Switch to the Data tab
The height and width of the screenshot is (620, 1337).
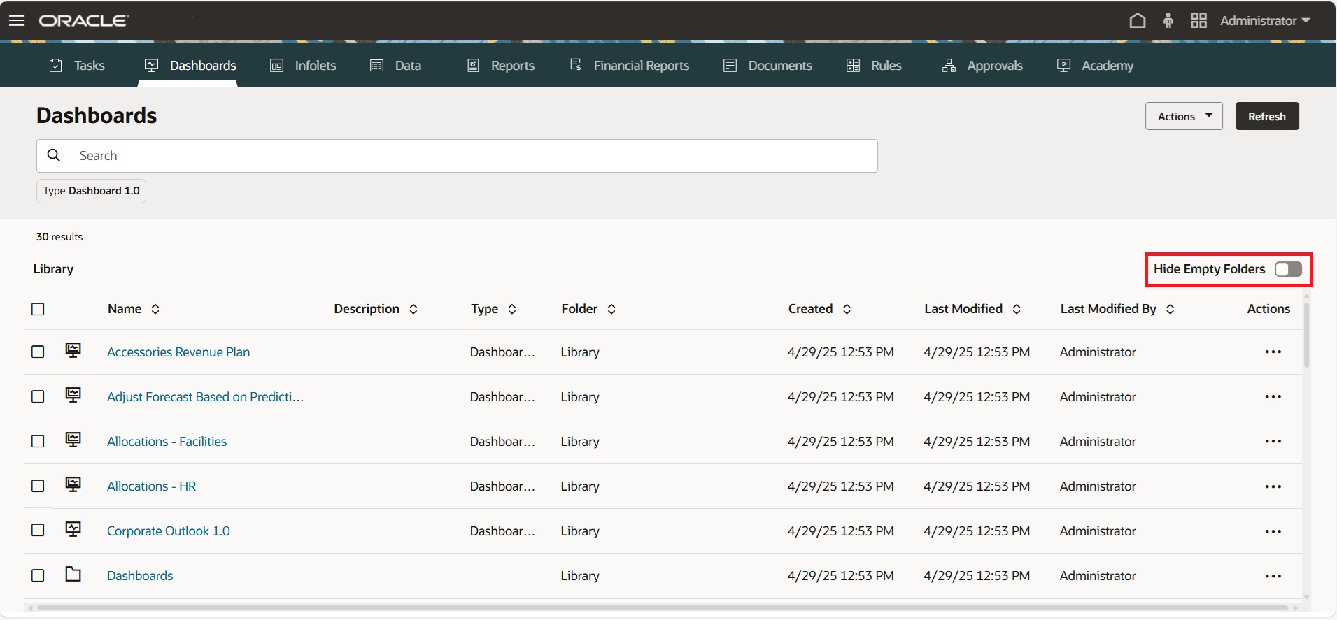point(395,65)
